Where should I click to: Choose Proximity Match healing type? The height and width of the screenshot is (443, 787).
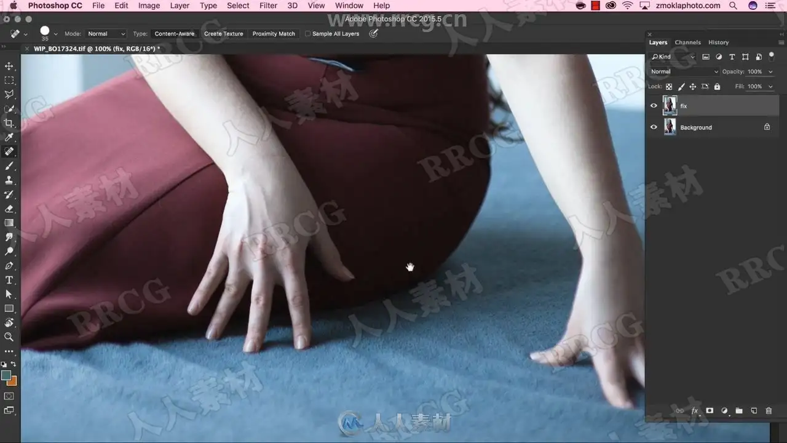point(274,34)
